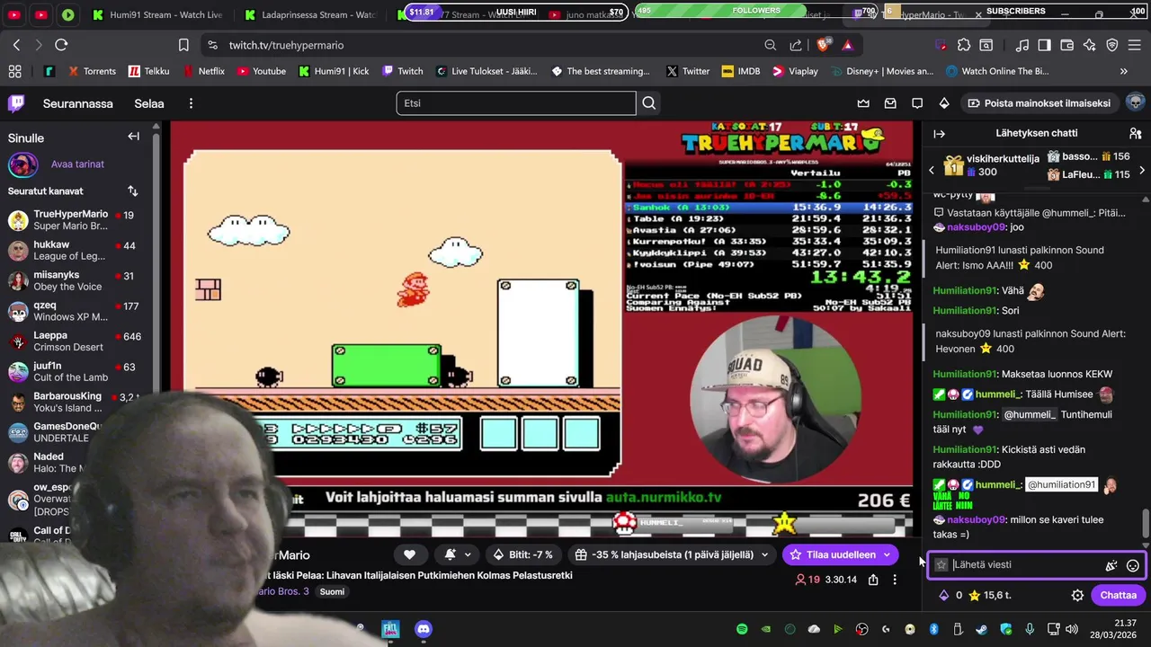Viewport: 1151px width, 647px height.
Task: Open chat settings gear icon
Action: pyautogui.click(x=1077, y=595)
